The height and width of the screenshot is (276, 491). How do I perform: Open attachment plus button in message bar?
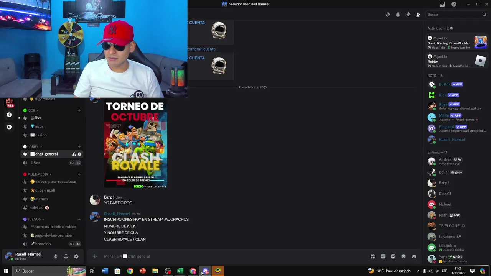pos(95,256)
